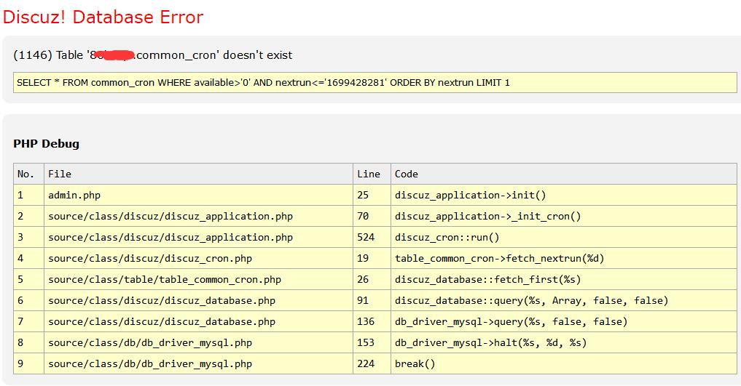This screenshot has width=741, height=386.
Task: Click the '(1146) Table ... doesn't exist' error message
Action: click(x=152, y=55)
